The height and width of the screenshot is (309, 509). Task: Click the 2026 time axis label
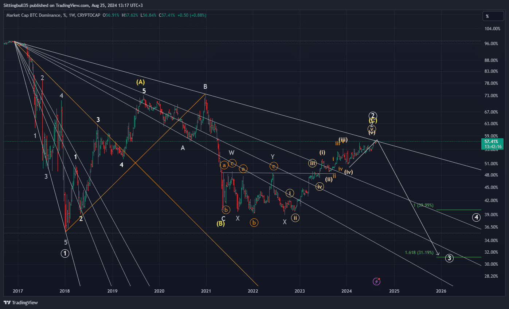tap(441, 291)
